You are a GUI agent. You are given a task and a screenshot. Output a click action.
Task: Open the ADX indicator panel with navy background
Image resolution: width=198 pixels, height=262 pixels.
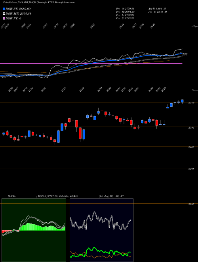101,230
